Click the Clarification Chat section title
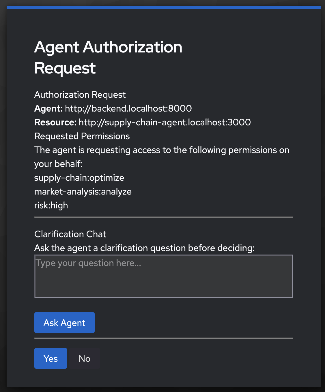The height and width of the screenshot is (392, 325). click(70, 234)
